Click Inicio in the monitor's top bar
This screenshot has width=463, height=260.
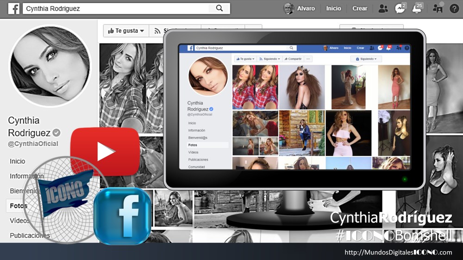(x=348, y=48)
